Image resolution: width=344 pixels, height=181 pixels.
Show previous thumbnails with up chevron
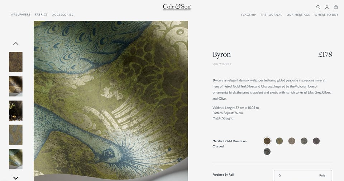pyautogui.click(x=16, y=44)
